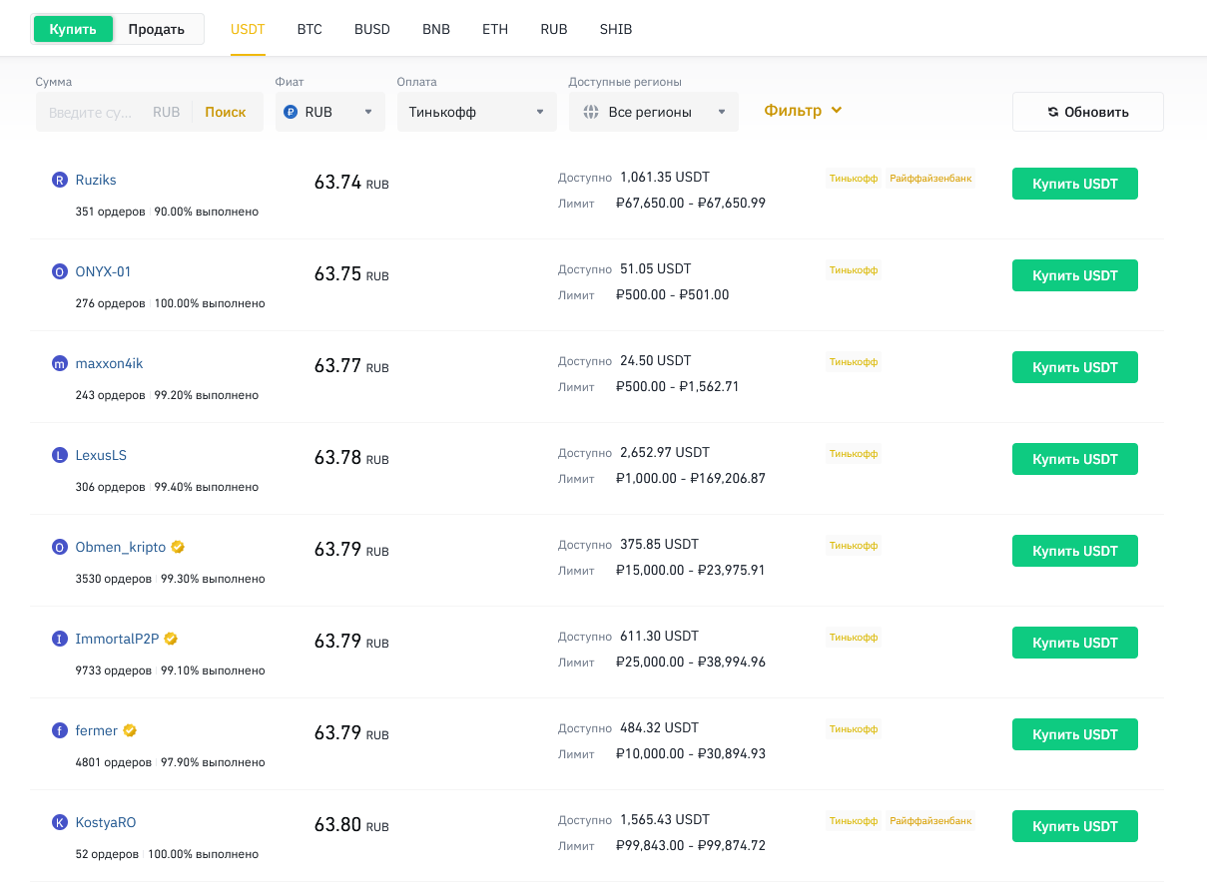
Task: Click globe icon in regions selector
Action: [590, 112]
